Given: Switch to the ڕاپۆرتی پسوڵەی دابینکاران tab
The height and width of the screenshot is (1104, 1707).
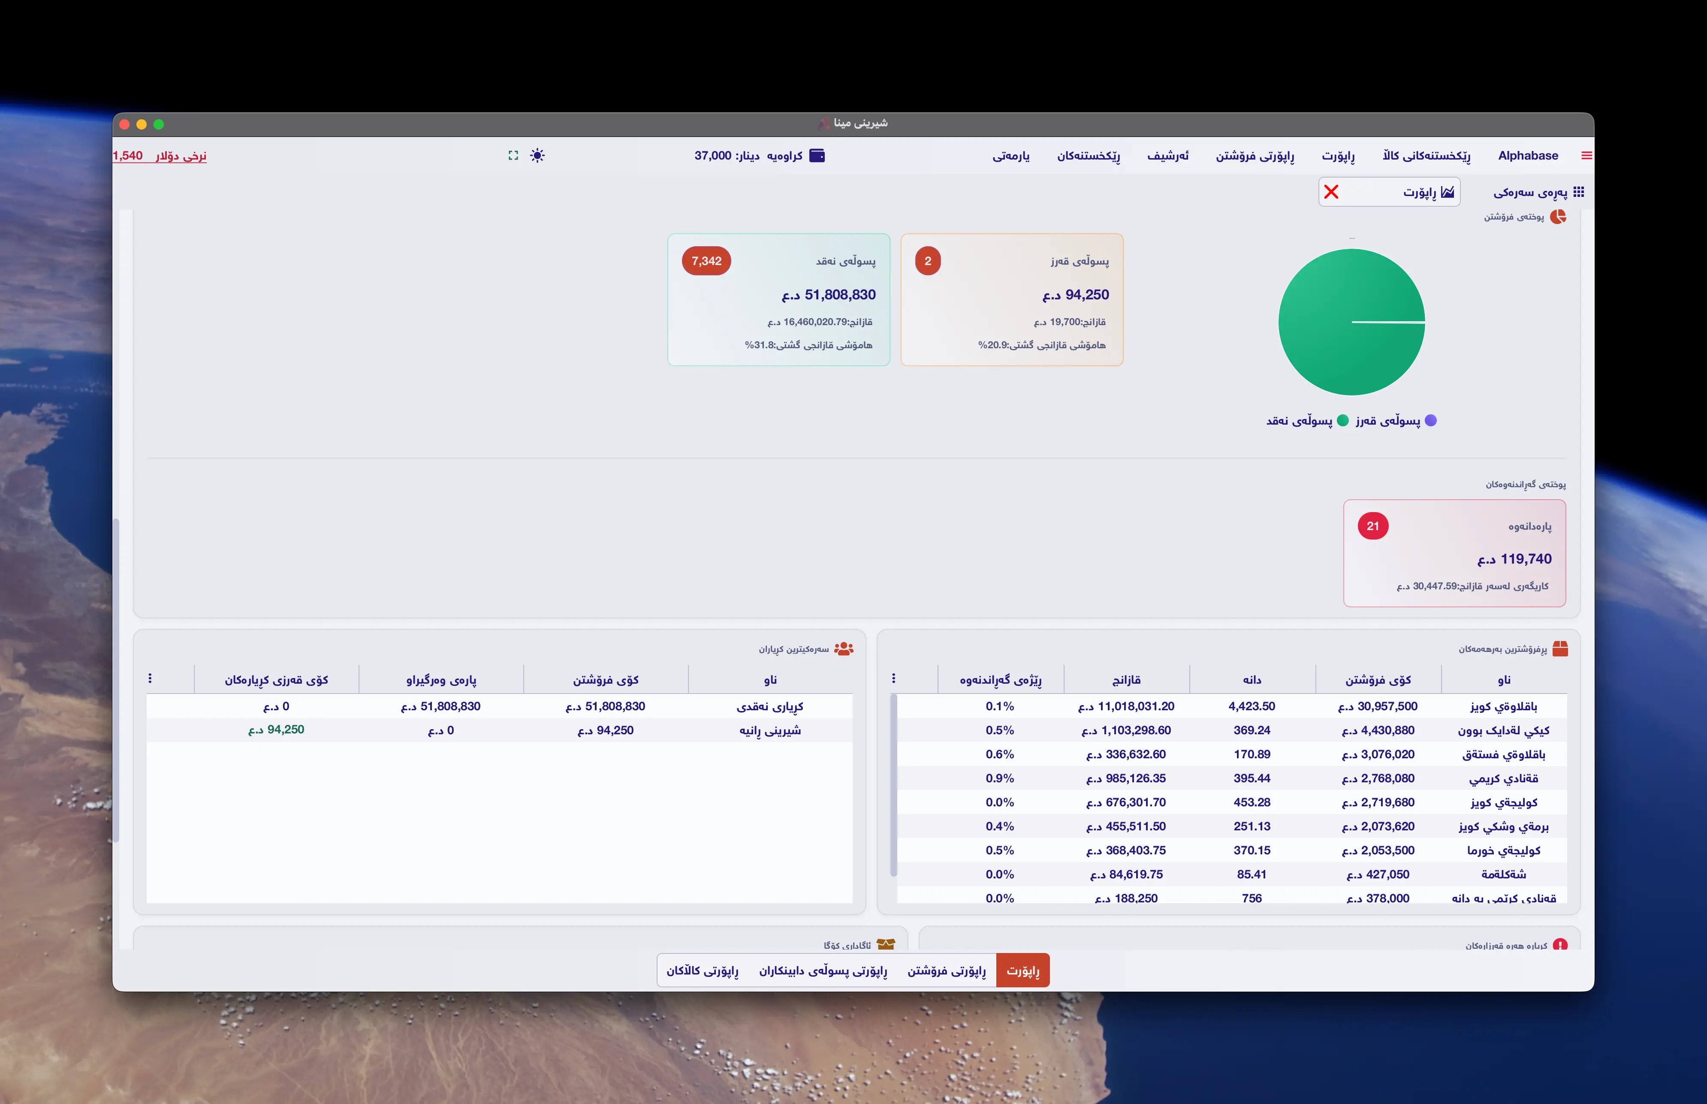Looking at the screenshot, I should 823,971.
